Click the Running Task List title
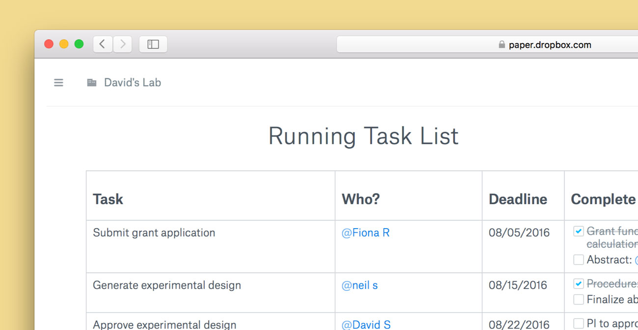The height and width of the screenshot is (330, 638). tap(363, 136)
